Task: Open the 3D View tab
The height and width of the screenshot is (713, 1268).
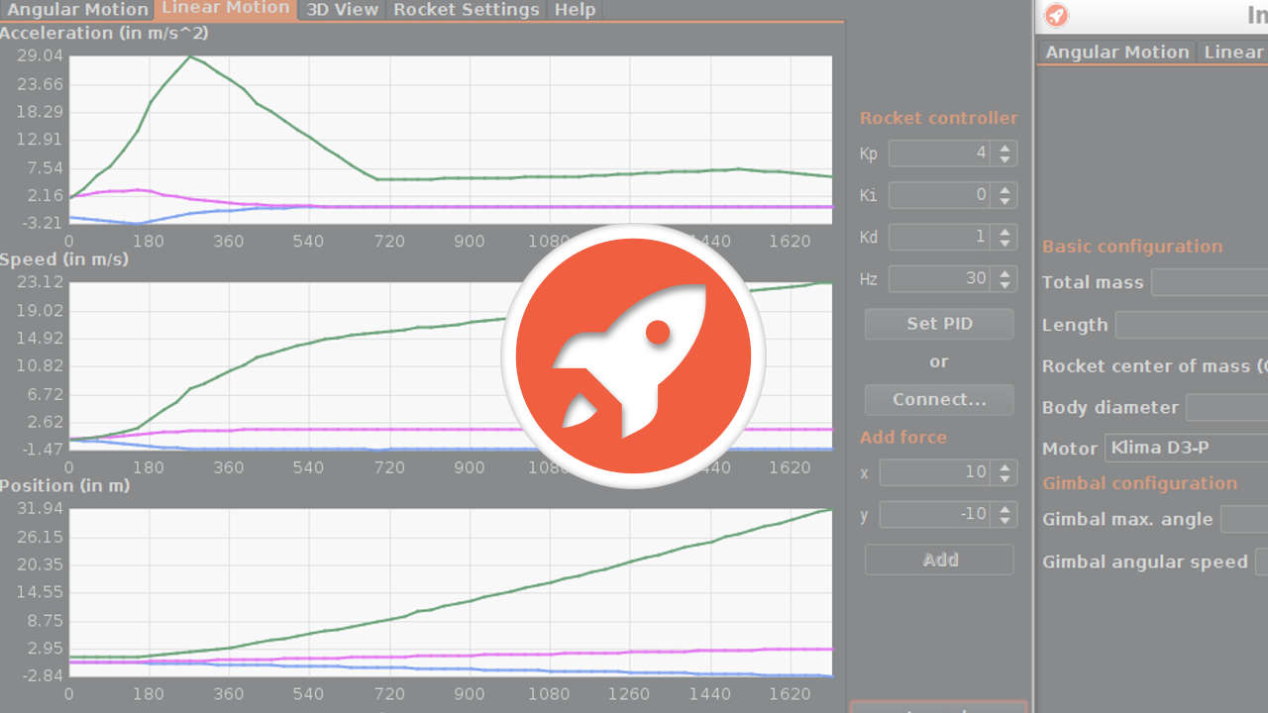Action: coord(342,10)
